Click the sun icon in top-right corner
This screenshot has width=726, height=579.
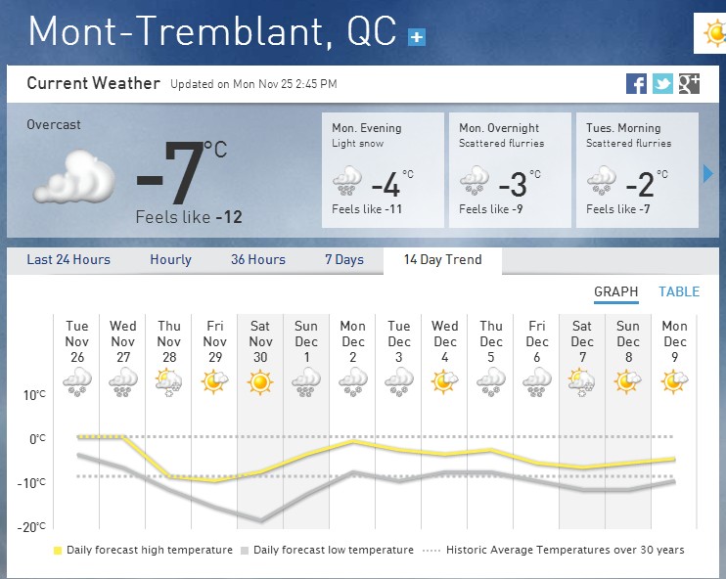tap(715, 34)
